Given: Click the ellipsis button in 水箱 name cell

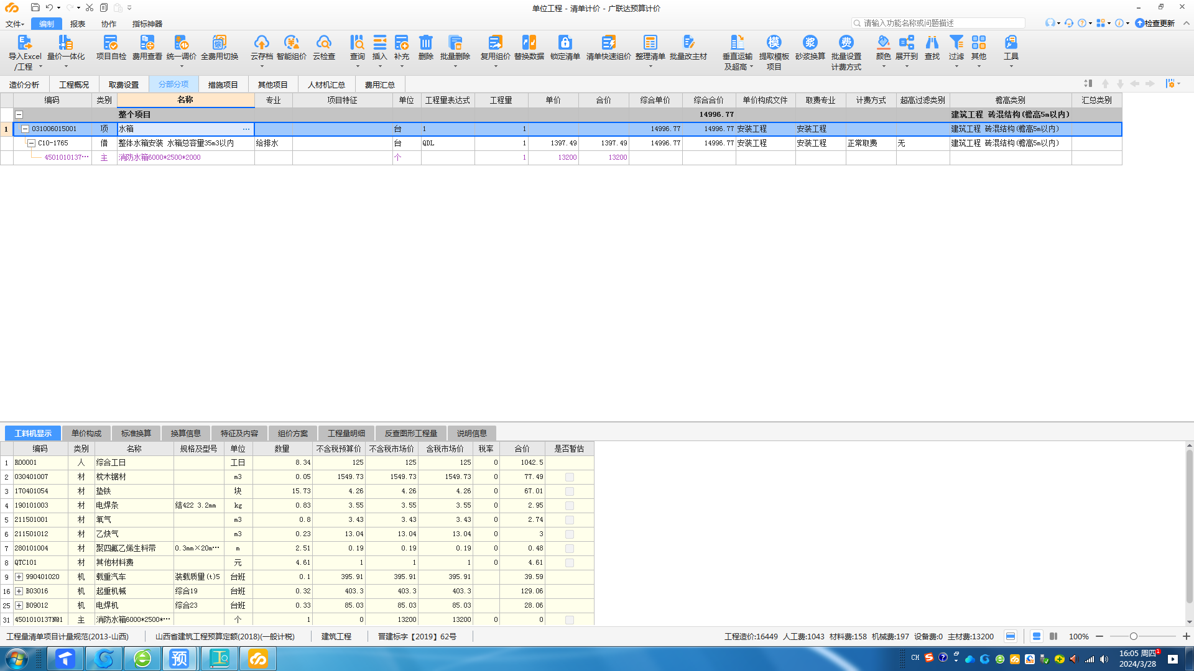Looking at the screenshot, I should (246, 129).
